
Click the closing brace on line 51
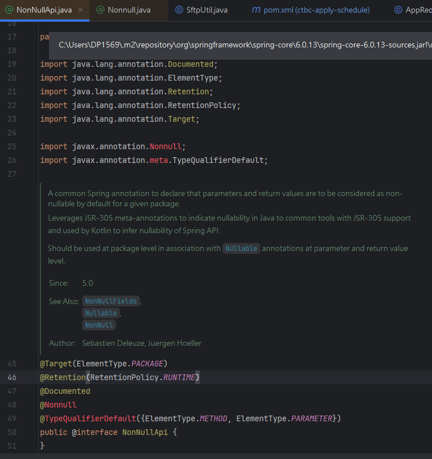tap(42, 446)
